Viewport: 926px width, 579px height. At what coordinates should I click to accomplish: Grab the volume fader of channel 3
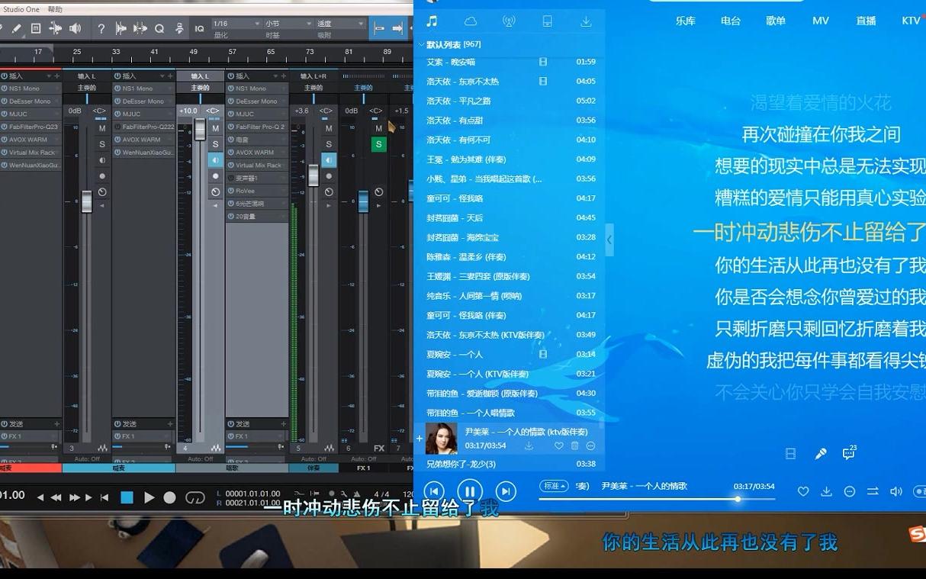click(87, 201)
